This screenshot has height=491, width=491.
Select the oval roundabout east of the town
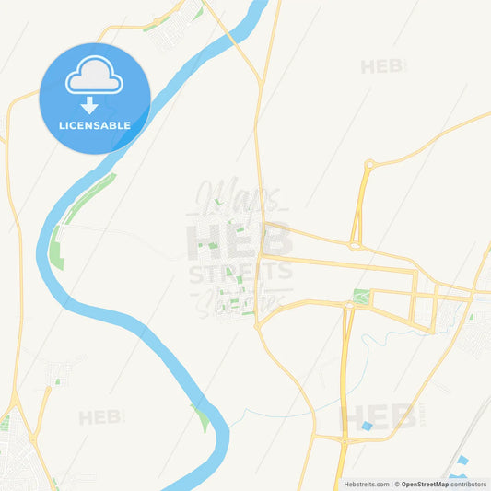coord(355,247)
